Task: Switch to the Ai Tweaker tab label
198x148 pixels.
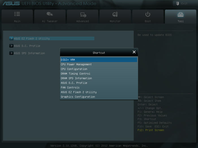Action: 50,21
